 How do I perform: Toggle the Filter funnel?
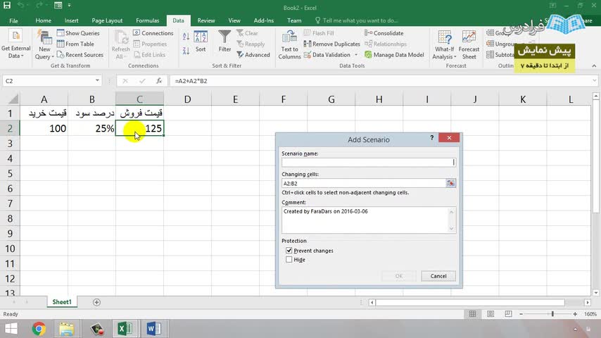coord(224,42)
